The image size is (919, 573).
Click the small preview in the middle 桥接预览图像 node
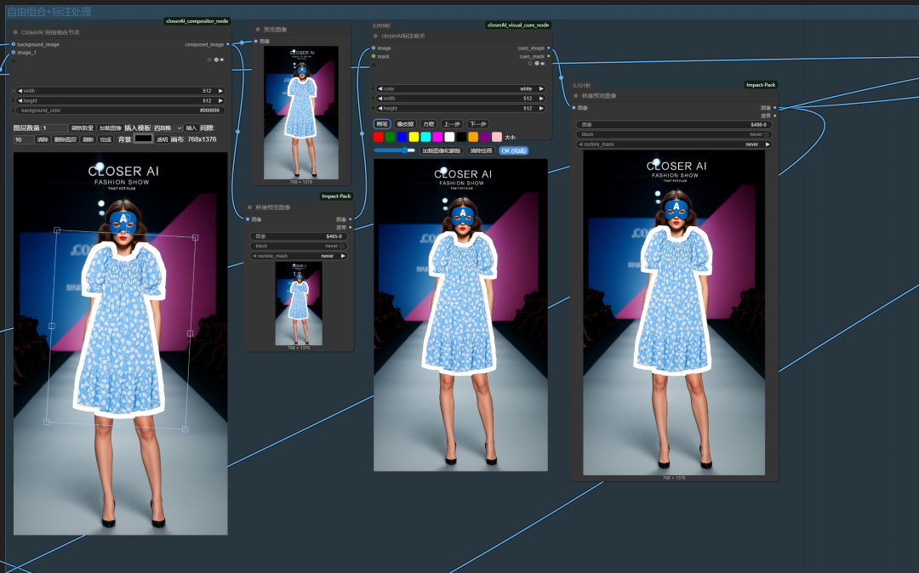[x=299, y=304]
